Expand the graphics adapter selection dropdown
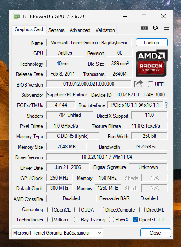Screen dimensions: 181x247 57,233
